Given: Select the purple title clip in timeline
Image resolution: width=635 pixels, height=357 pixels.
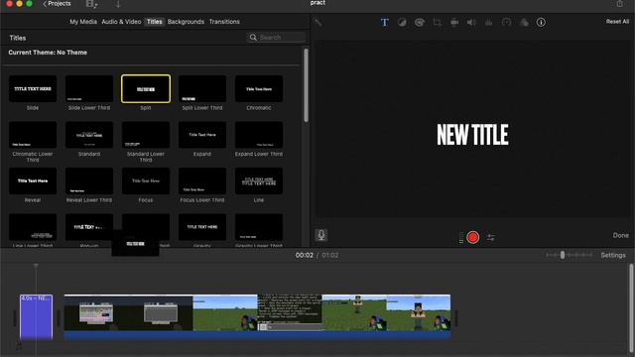Looking at the screenshot, I should (x=36, y=316).
